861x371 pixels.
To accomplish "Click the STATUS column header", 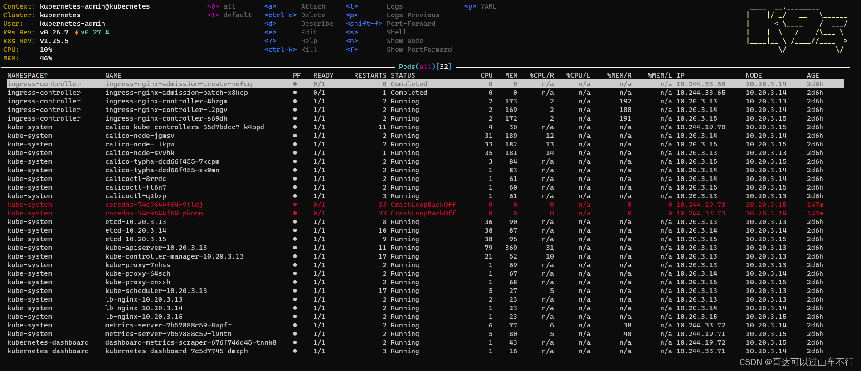I will tap(403, 75).
